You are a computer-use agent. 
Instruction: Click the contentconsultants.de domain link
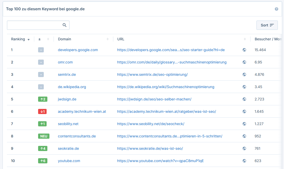tap(77, 136)
